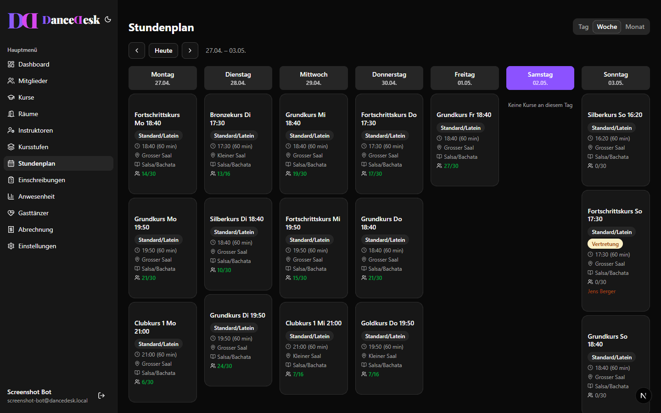Open the Clubkurs 1 Mi 21:00 course card
This screenshot has height=413, width=661.
coord(314,348)
